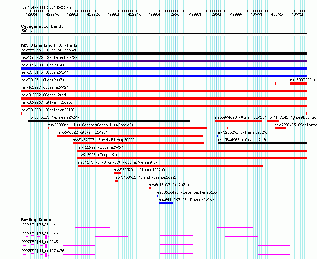Click the blue bar under nsv1017398
Viewport: 317px width, 259px height.
pyautogui.click(x=164, y=68)
